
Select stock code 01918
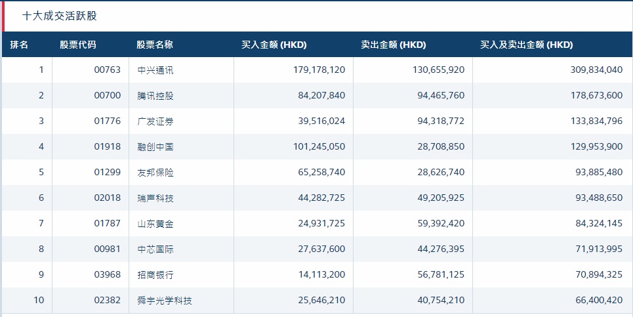tap(108, 147)
